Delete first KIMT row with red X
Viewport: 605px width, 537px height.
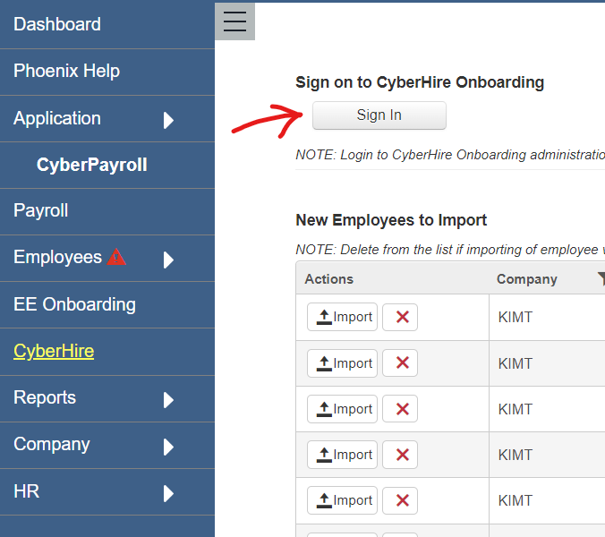(x=400, y=317)
